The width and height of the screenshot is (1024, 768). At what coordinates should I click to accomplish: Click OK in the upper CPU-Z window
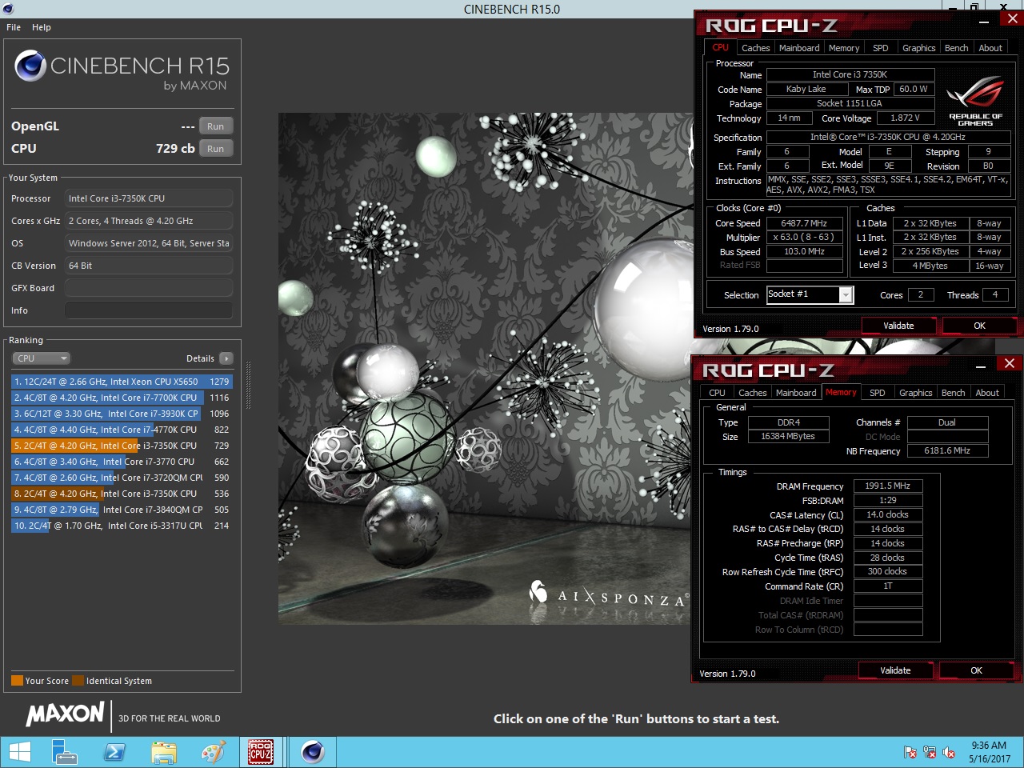pyautogui.click(x=979, y=326)
